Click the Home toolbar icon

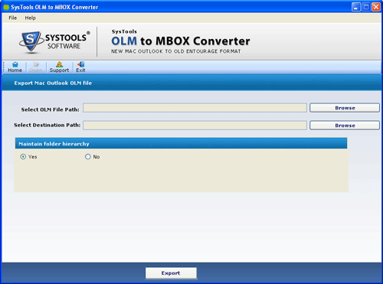[x=15, y=67]
